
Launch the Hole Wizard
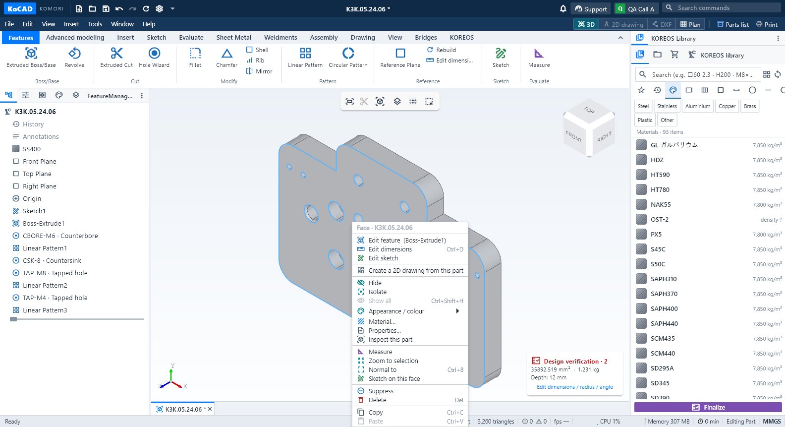coord(154,58)
